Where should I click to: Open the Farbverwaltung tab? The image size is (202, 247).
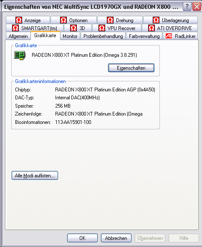[144, 36]
